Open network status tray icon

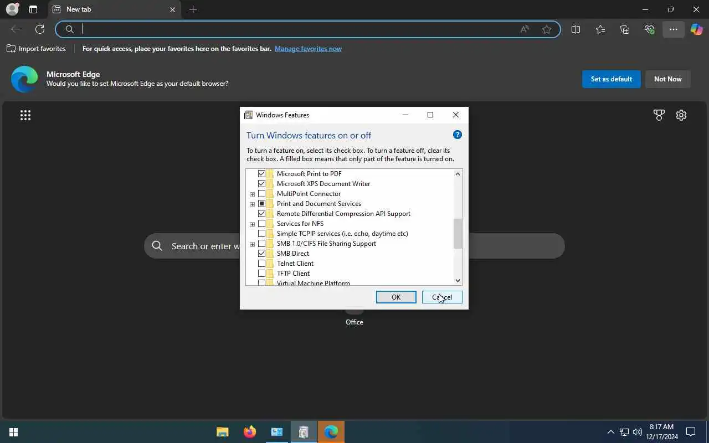pyautogui.click(x=624, y=432)
